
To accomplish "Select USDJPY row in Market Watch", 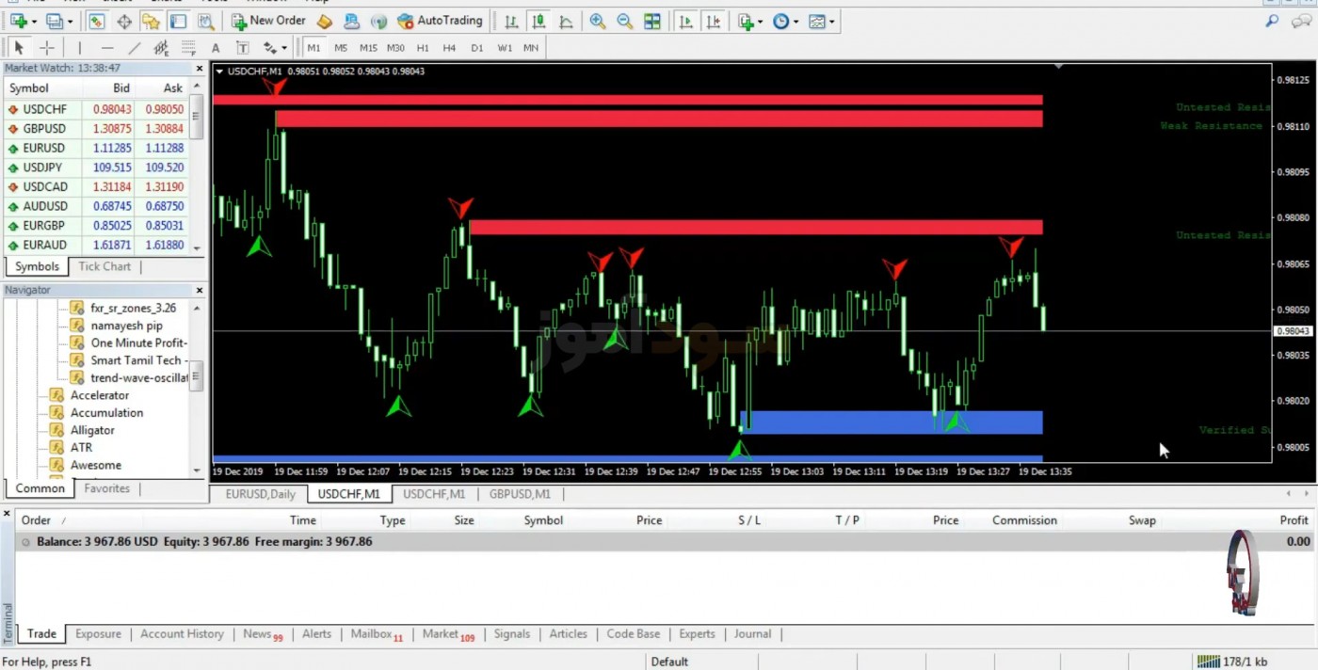I will tap(96, 167).
